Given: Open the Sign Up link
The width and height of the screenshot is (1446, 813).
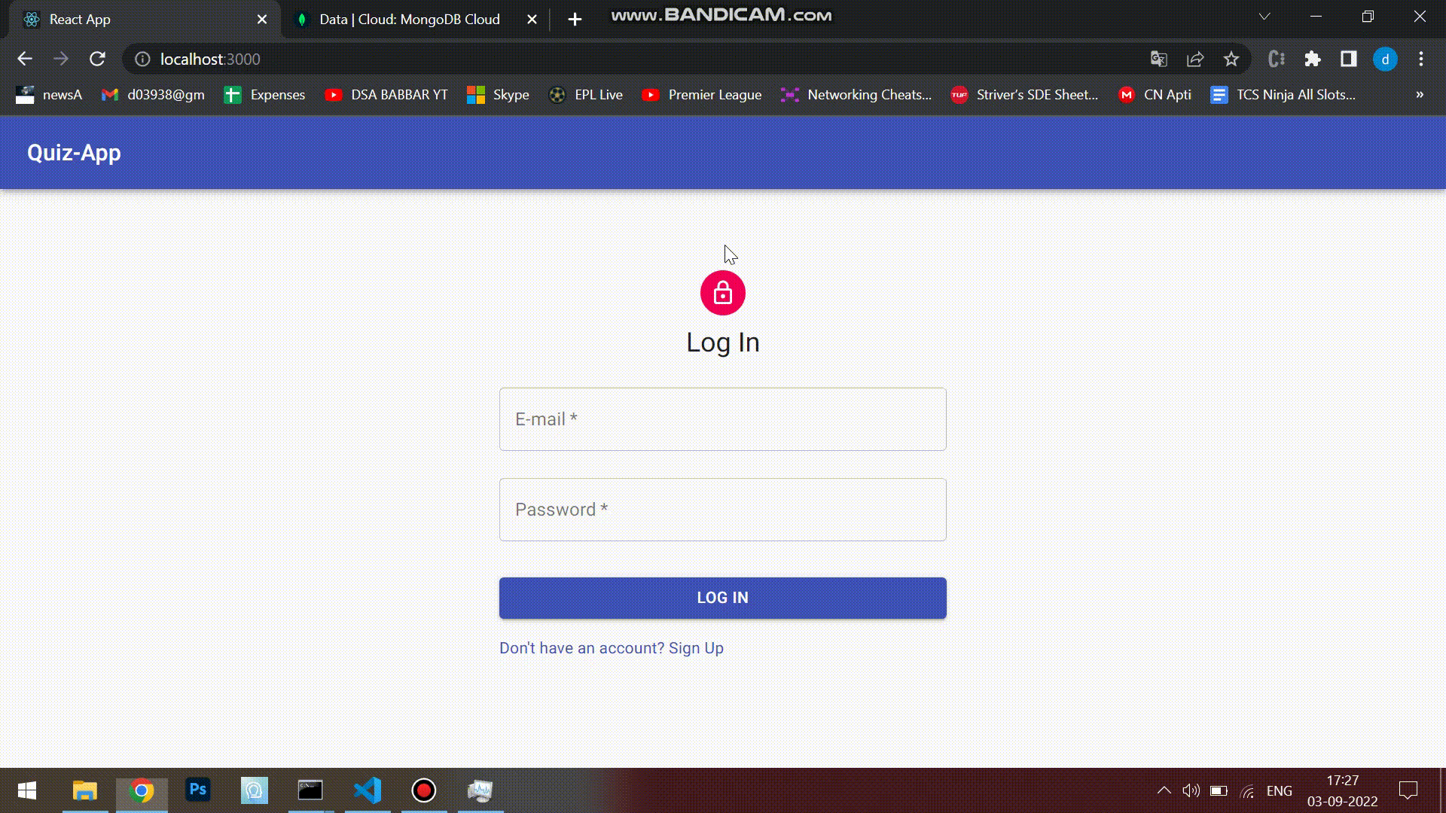Looking at the screenshot, I should click(x=694, y=647).
